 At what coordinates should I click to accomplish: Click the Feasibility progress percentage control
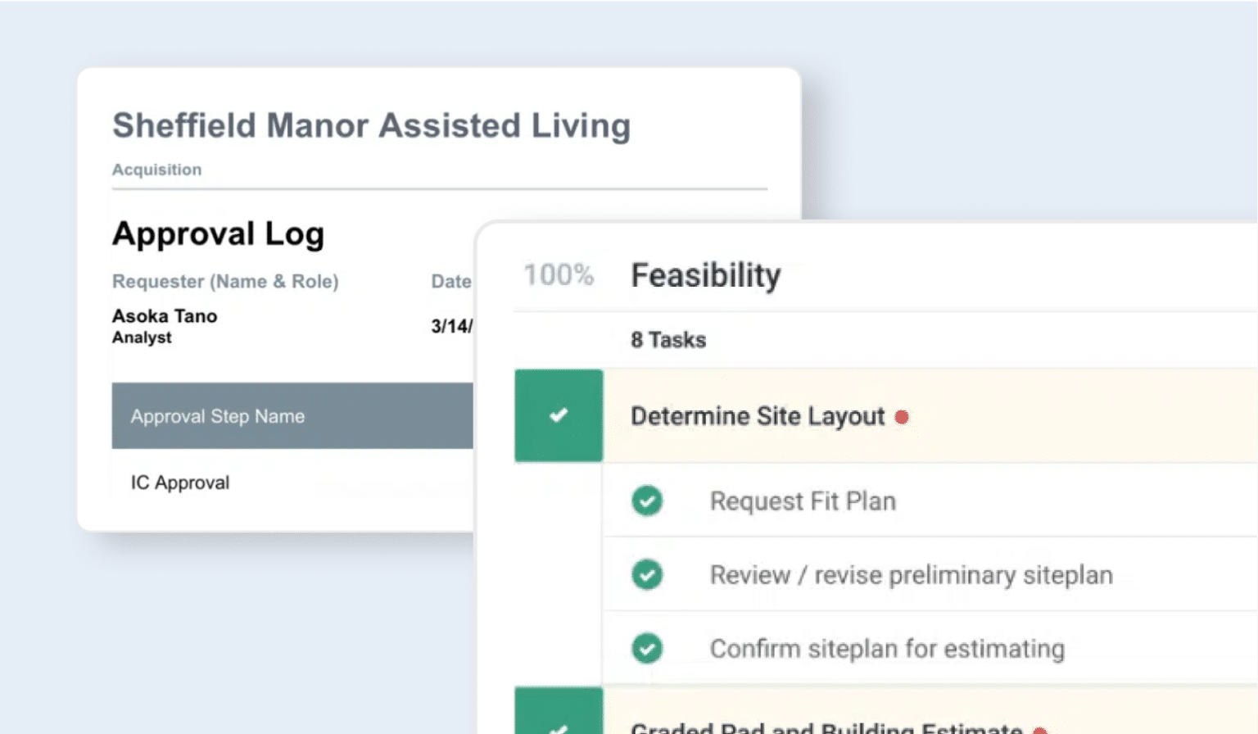tap(559, 274)
